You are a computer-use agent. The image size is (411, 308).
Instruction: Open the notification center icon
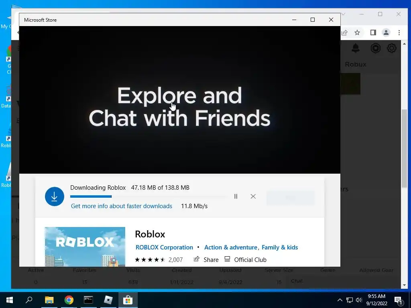398,300
